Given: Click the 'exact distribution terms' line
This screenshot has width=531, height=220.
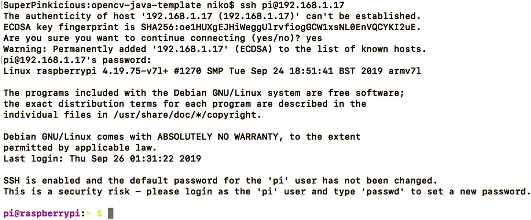Looking at the screenshot, I should 184,104.
